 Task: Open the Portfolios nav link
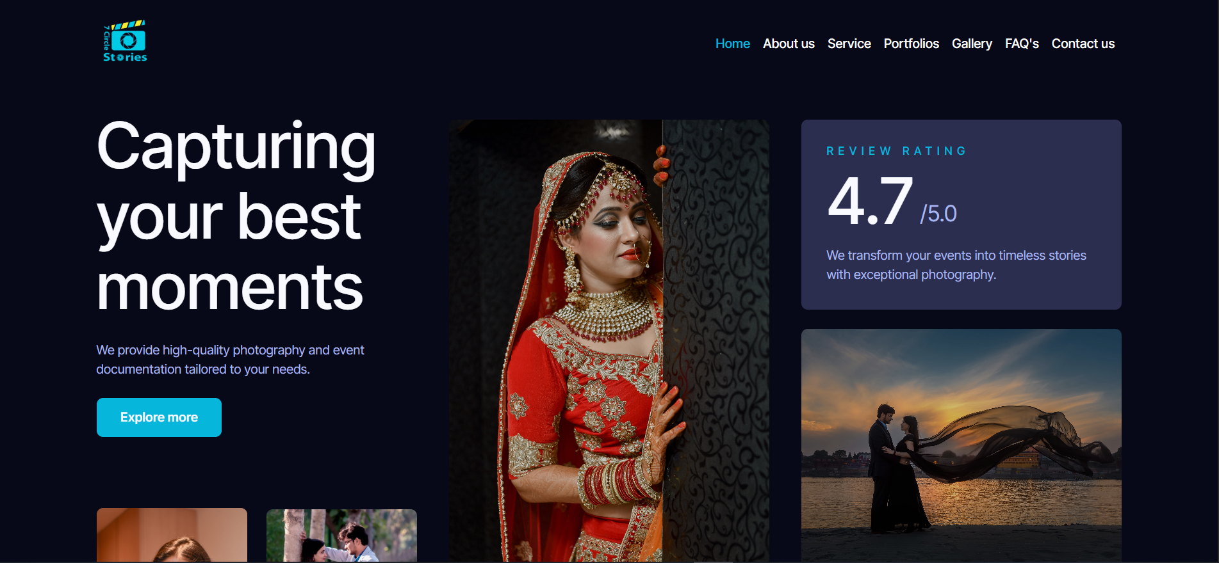click(x=911, y=44)
